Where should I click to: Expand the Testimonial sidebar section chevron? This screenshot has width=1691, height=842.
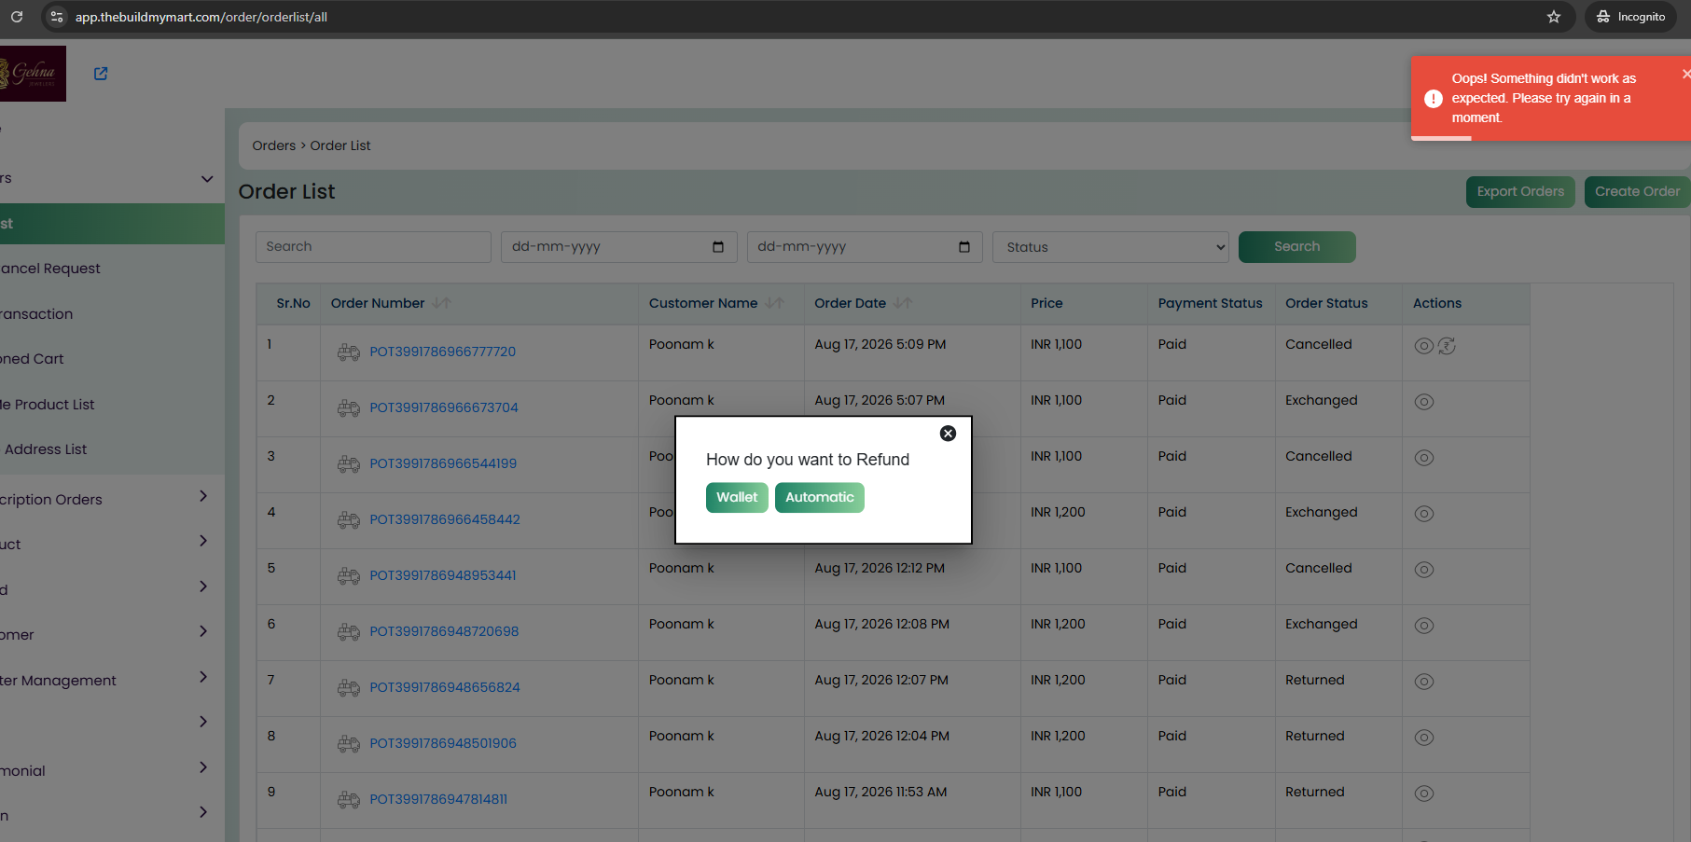(203, 767)
